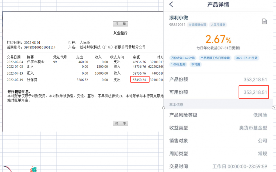Select the 人民币理财 tag
Viewport: 276px width, 172px height.
click(218, 25)
